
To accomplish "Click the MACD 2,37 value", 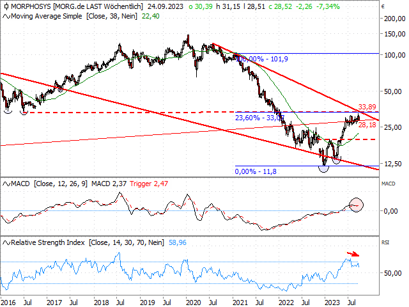I will (x=109, y=184).
